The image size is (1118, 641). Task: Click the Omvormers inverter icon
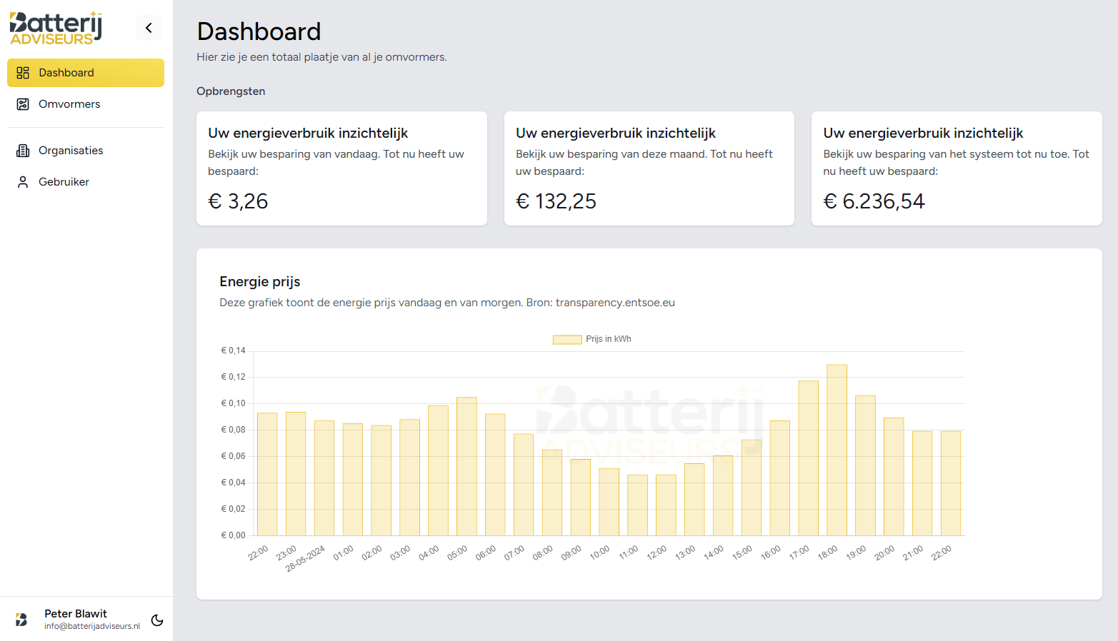coord(23,104)
